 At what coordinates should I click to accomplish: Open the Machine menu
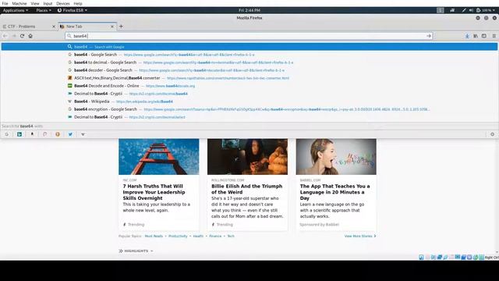tap(19, 3)
